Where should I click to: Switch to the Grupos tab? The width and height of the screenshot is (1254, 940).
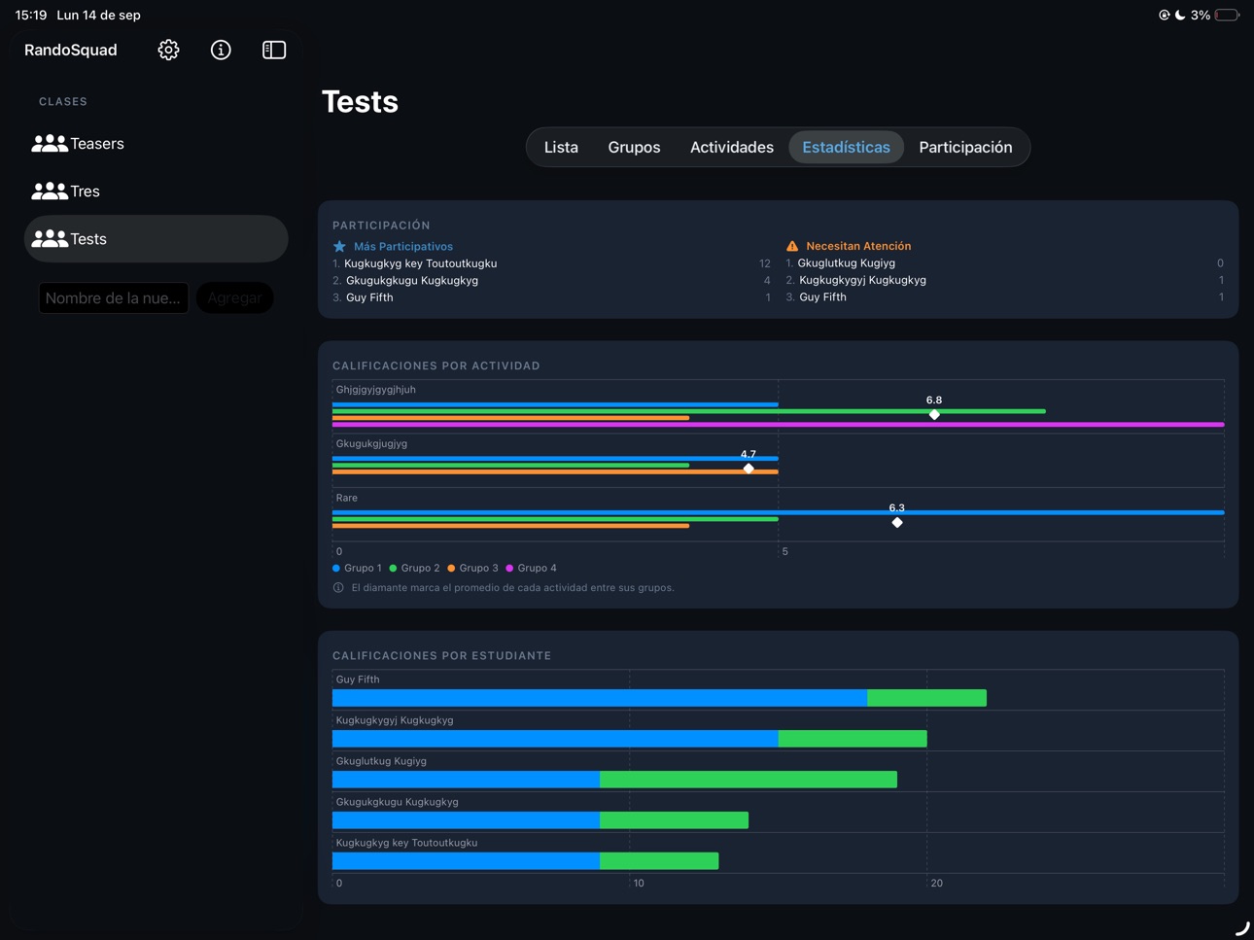click(634, 147)
